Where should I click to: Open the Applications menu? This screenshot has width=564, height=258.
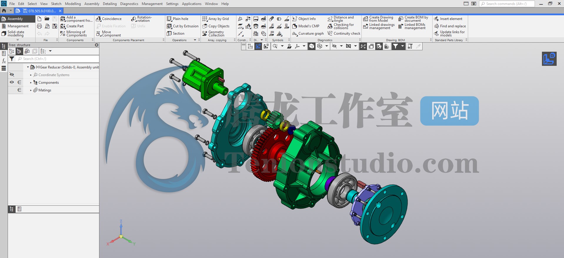(x=192, y=4)
